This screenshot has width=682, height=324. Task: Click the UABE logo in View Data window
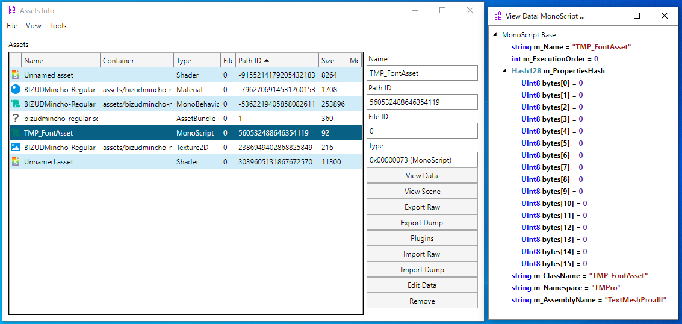[x=498, y=16]
